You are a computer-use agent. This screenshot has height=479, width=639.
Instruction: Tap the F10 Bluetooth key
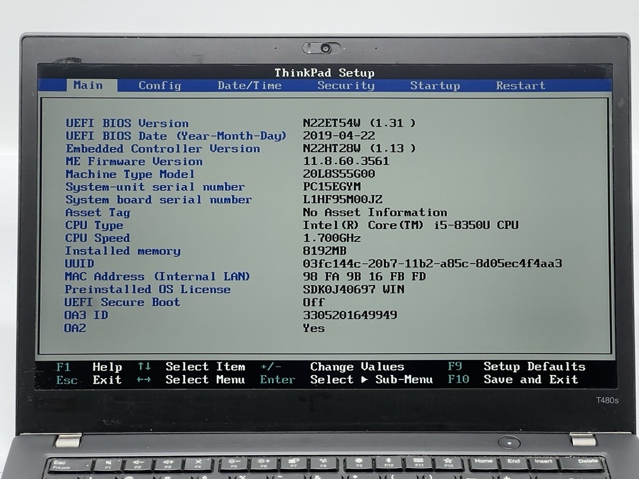tap(389, 463)
